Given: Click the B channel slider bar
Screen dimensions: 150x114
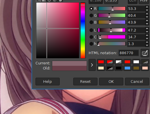Looking at the screenshot, I should click(x=112, y=22).
